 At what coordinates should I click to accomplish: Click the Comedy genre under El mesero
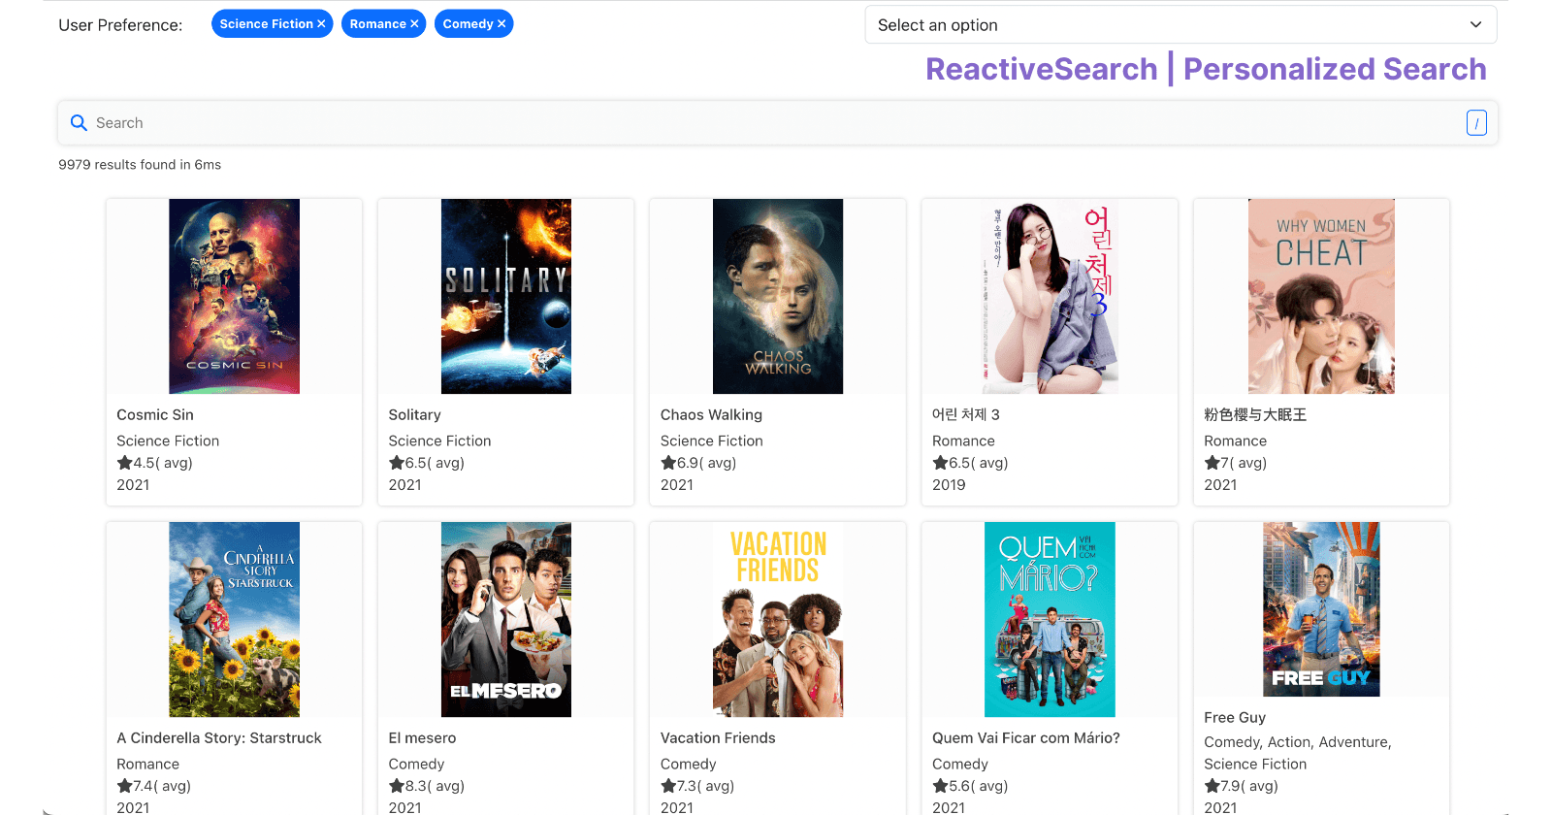point(416,764)
